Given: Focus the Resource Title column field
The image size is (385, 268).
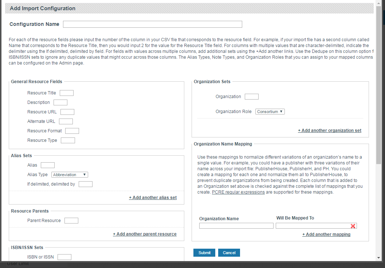Looking at the screenshot, I should pos(67,93).
